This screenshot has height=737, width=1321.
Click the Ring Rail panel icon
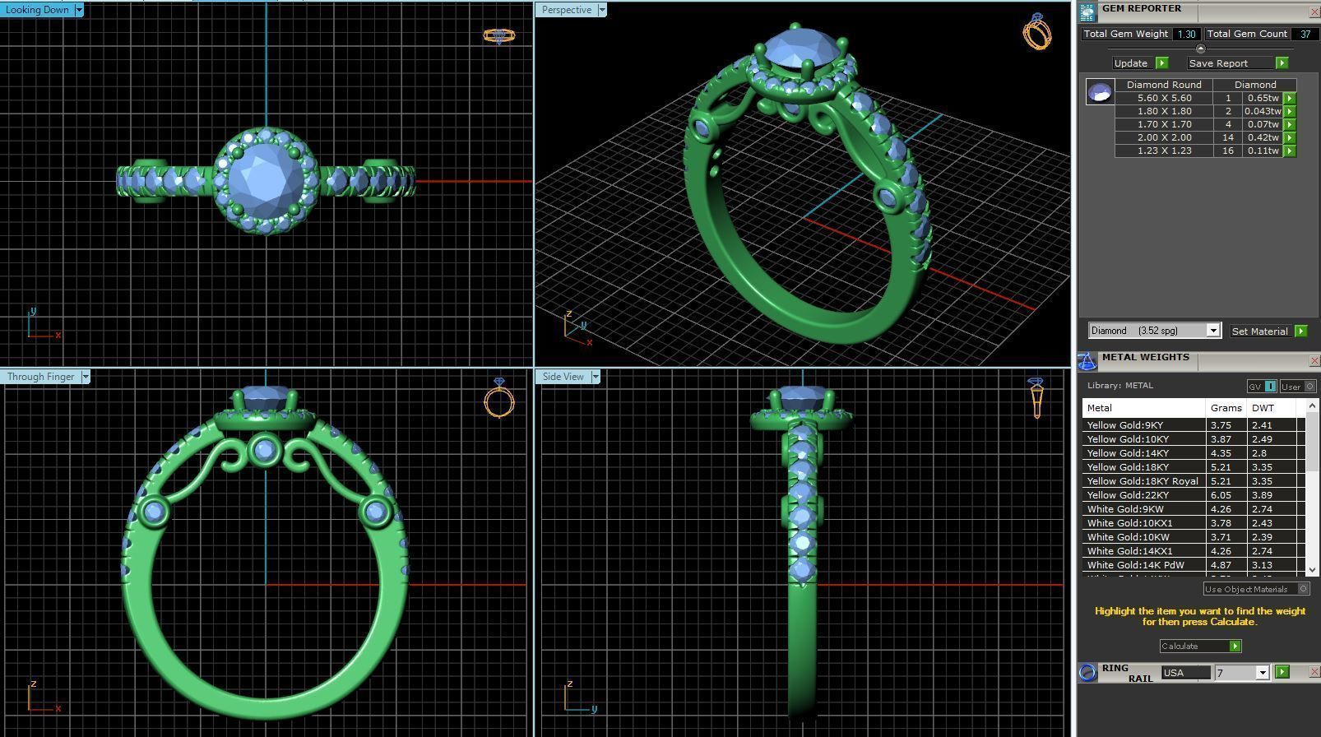click(1087, 673)
